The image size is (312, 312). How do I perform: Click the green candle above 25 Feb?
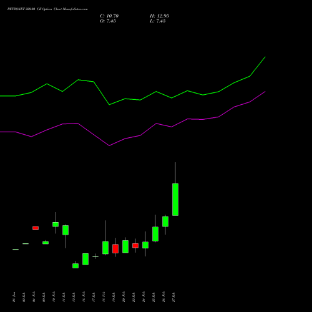[155, 234]
